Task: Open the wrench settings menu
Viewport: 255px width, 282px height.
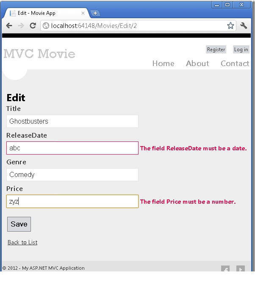Action: coord(244,26)
